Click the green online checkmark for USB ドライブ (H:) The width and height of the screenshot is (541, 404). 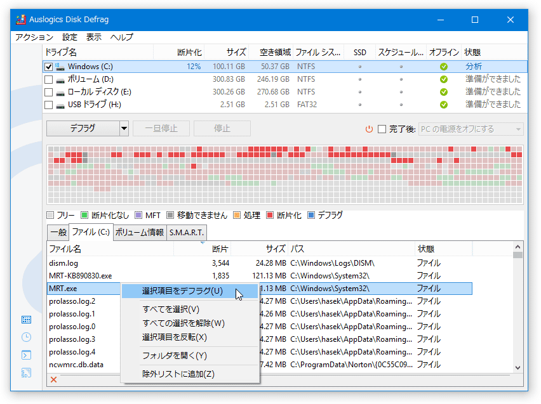pos(444,105)
